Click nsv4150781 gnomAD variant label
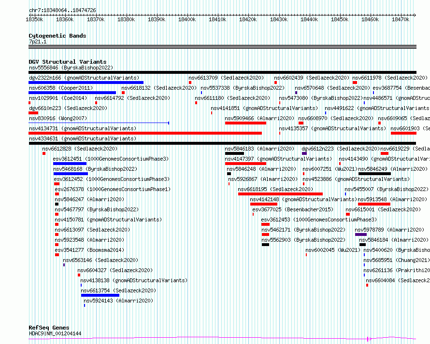The width and height of the screenshot is (430, 344). tap(108, 220)
